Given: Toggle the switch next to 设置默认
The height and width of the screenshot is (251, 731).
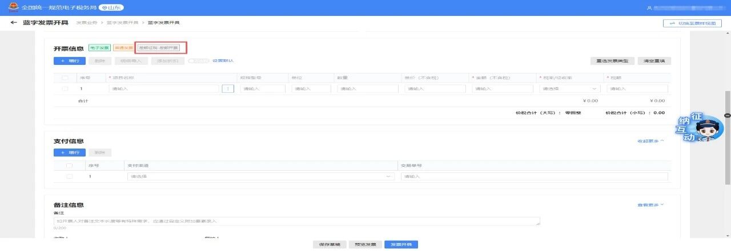Looking at the screenshot, I should point(199,60).
